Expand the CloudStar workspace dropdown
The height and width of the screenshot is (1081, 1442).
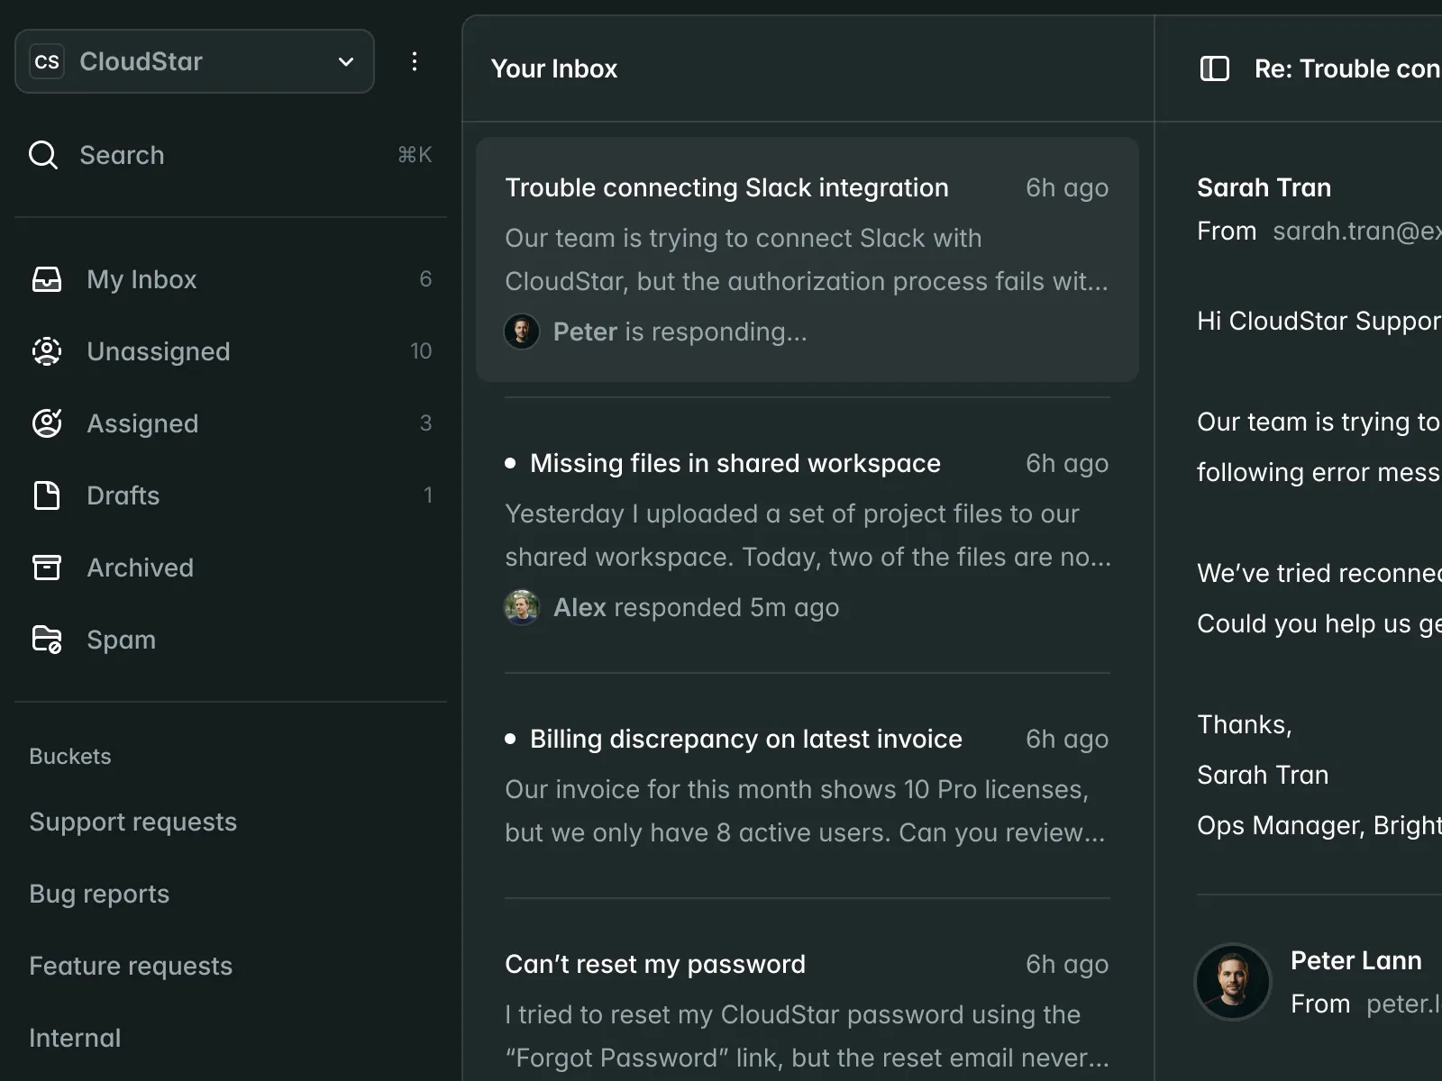tap(345, 61)
